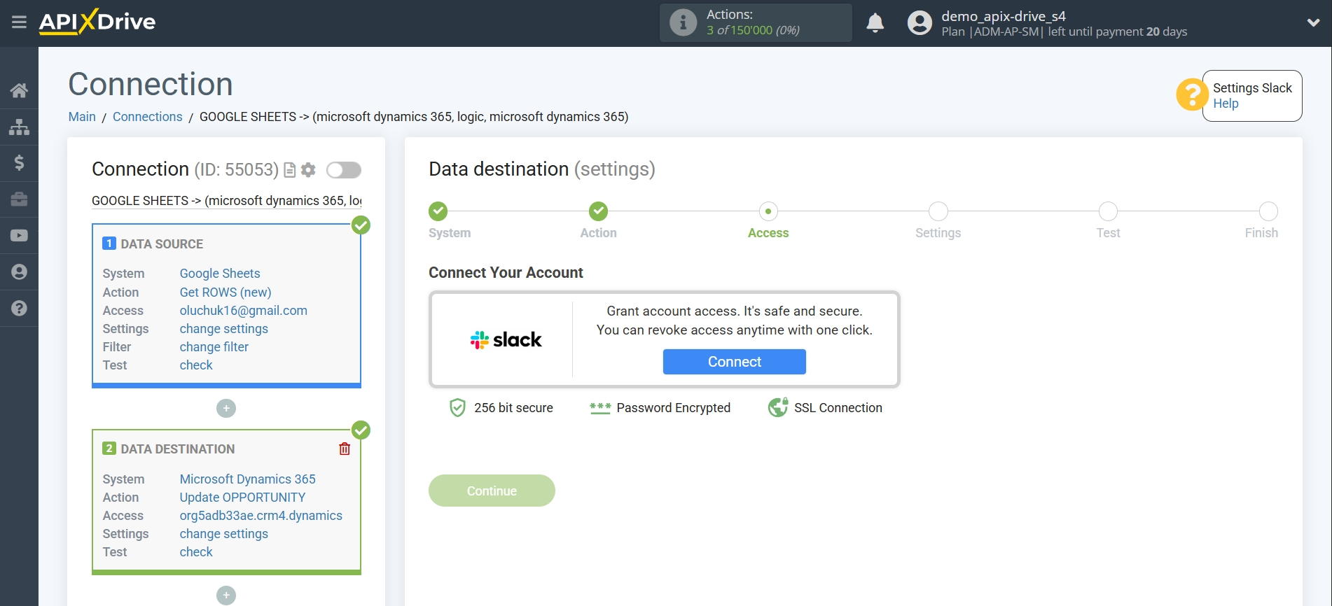The width and height of the screenshot is (1332, 606).
Task: Open Update OPPORTUNITY action link
Action: pos(242,498)
